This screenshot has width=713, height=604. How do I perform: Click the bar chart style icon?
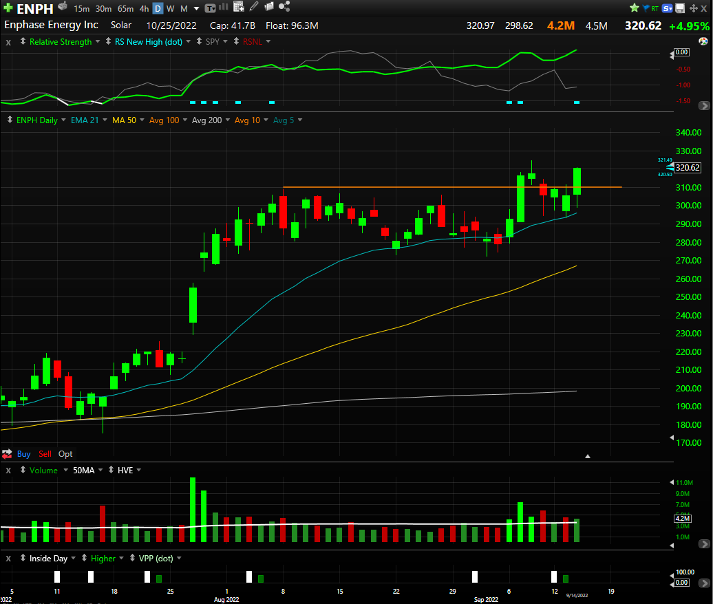pos(223,7)
